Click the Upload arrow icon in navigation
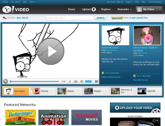Viewport: 165px width, 126px height. click(94, 9)
